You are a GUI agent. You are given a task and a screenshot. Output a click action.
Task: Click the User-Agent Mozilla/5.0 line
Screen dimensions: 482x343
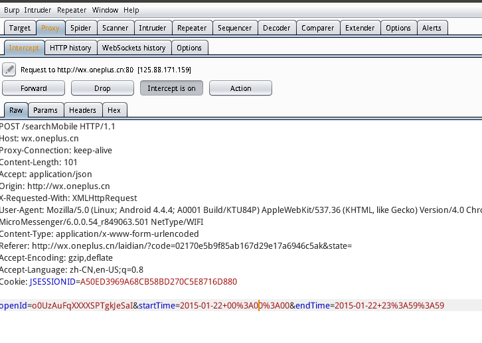click(241, 210)
